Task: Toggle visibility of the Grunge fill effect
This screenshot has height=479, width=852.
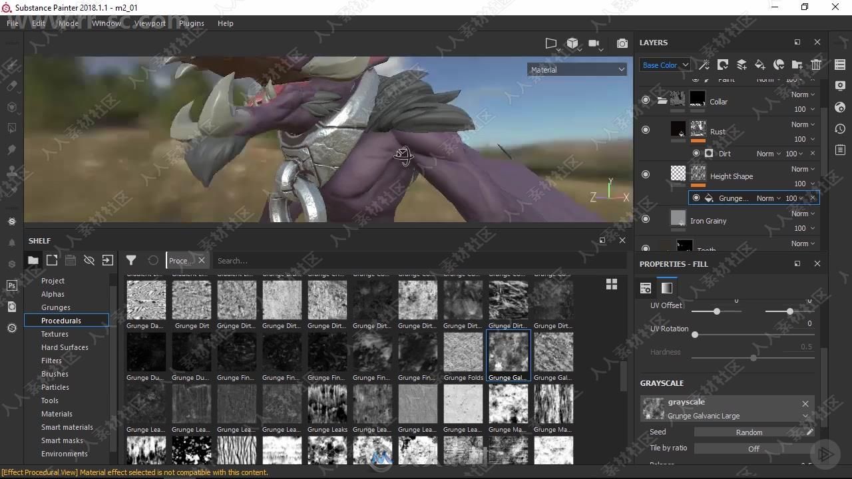Action: [696, 198]
